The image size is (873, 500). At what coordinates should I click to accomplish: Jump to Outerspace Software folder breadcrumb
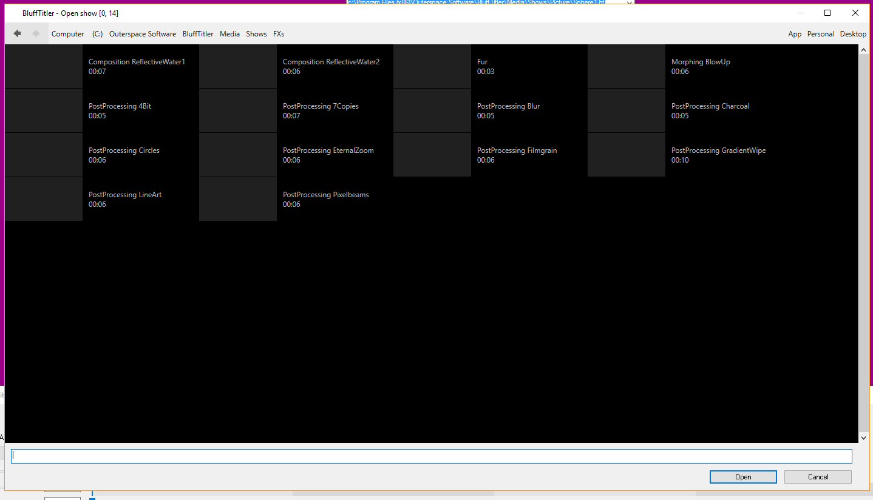point(143,34)
